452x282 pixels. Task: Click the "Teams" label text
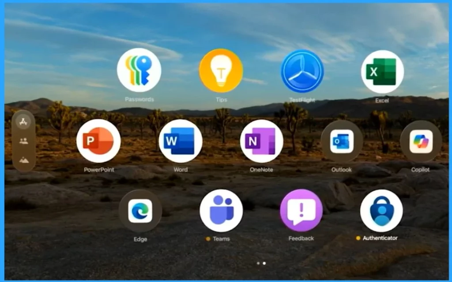222,239
